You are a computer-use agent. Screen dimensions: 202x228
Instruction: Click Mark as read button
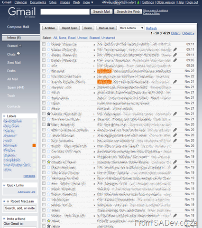tap(107, 28)
